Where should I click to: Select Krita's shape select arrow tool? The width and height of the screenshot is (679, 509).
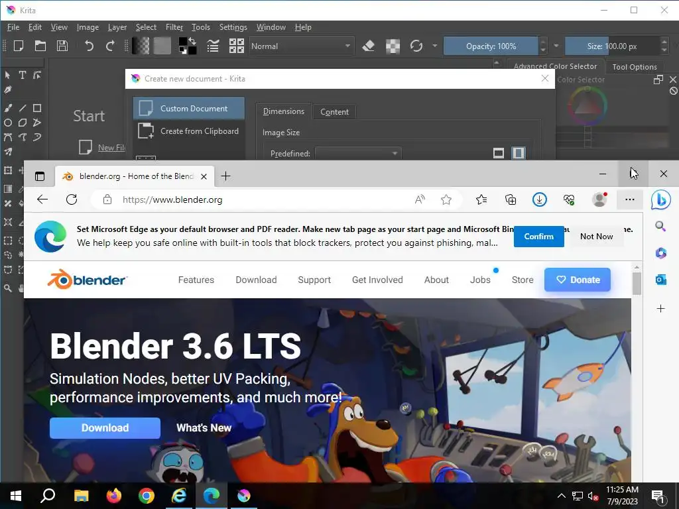pos(7,75)
